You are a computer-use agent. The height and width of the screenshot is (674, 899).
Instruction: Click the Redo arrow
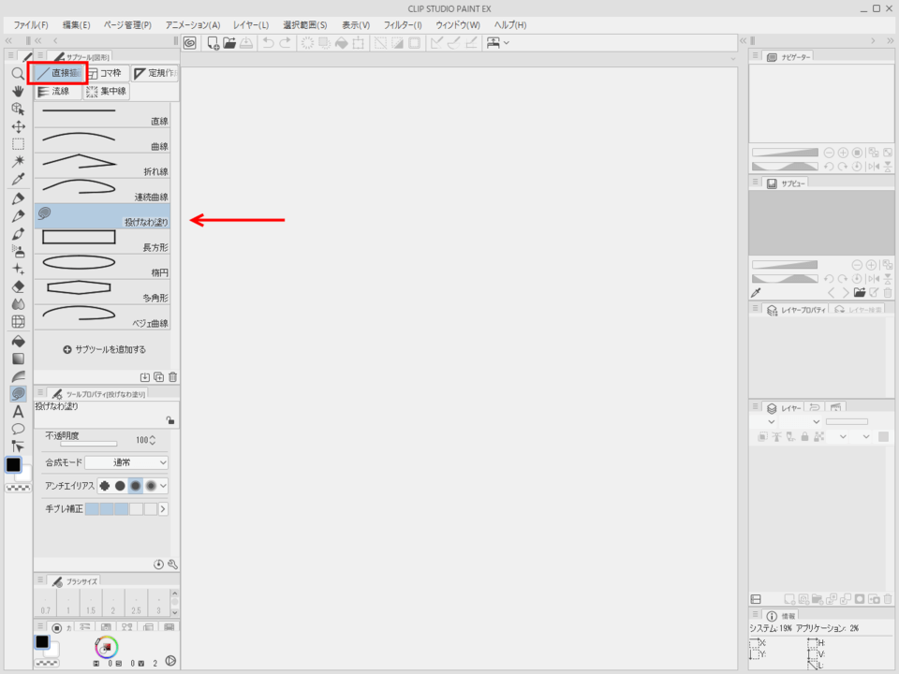[285, 43]
